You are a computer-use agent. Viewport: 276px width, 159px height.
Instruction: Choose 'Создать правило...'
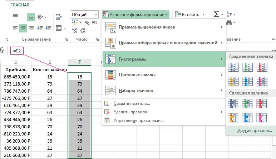164,103
